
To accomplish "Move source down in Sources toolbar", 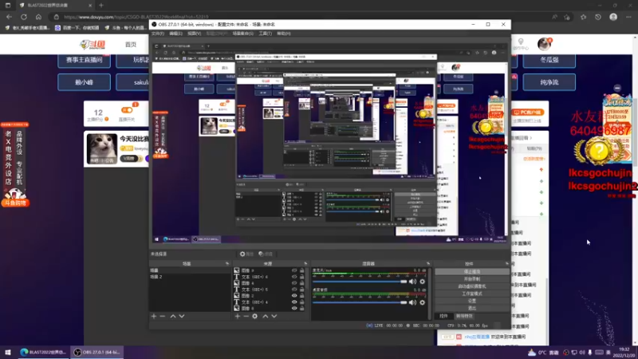I will pyautogui.click(x=274, y=316).
